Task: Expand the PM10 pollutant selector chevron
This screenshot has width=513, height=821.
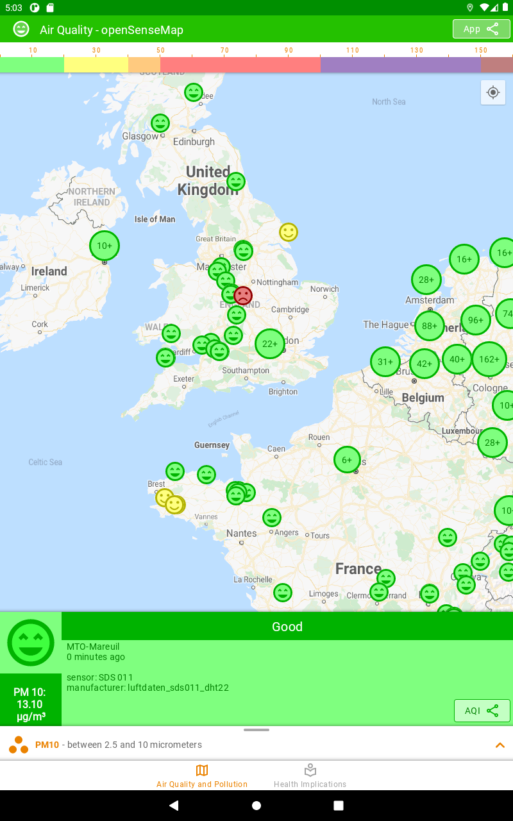Action: pos(500,745)
